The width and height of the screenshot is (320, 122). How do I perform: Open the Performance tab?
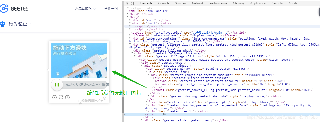[x=218, y=3]
